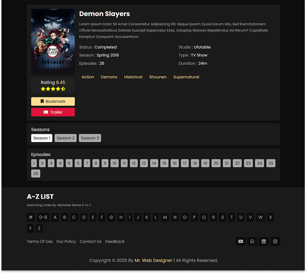Select episode 20
306x273 pixels.
pos(216,163)
